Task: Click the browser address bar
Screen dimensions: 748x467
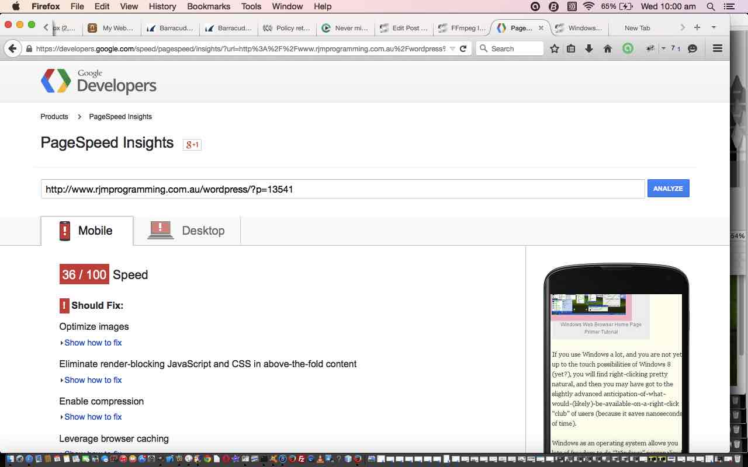Action: pyautogui.click(x=240, y=49)
